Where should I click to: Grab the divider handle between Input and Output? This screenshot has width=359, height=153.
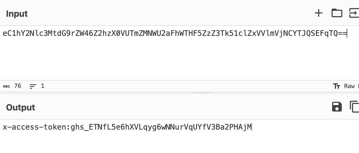coord(202,93)
